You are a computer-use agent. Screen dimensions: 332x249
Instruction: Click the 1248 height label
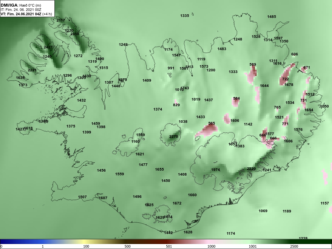pos(238,39)
